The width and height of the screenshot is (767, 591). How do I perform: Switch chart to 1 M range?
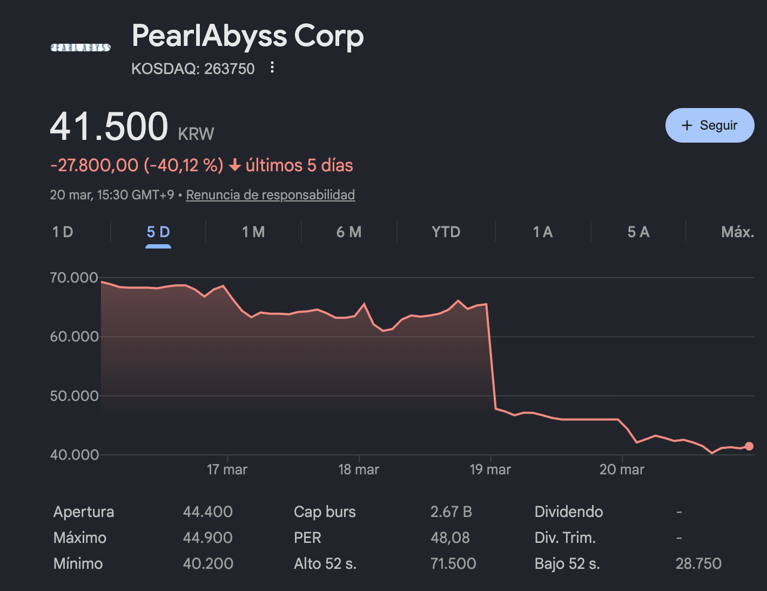point(253,232)
